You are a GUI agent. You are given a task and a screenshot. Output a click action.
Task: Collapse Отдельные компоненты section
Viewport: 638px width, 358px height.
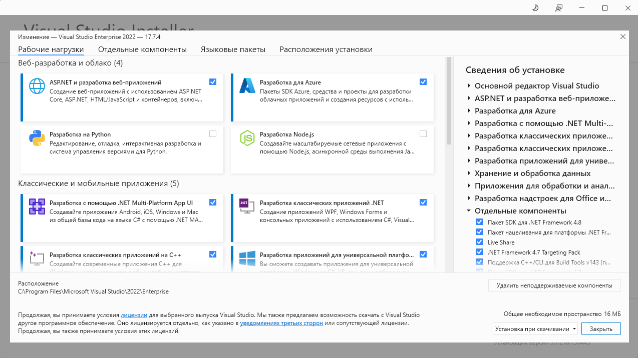469,211
